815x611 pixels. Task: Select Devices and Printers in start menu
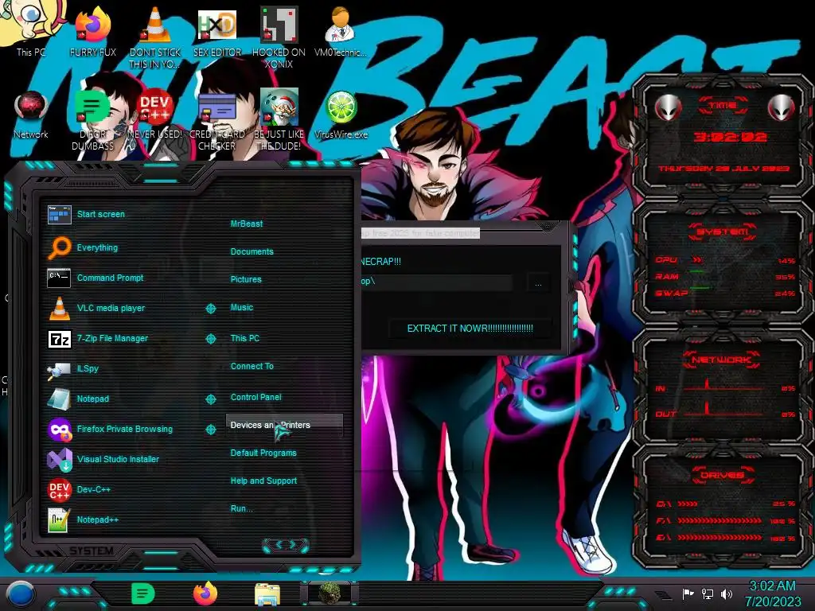point(284,425)
